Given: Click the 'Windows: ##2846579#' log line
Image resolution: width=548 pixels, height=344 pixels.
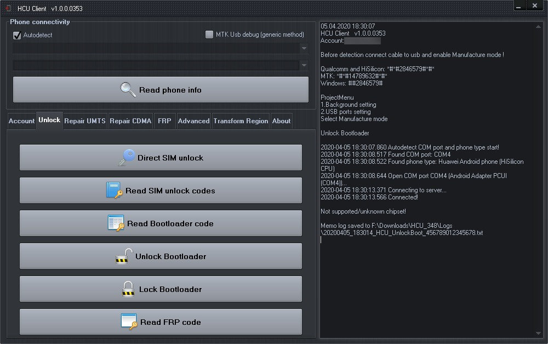Looking at the screenshot, I should [352, 83].
